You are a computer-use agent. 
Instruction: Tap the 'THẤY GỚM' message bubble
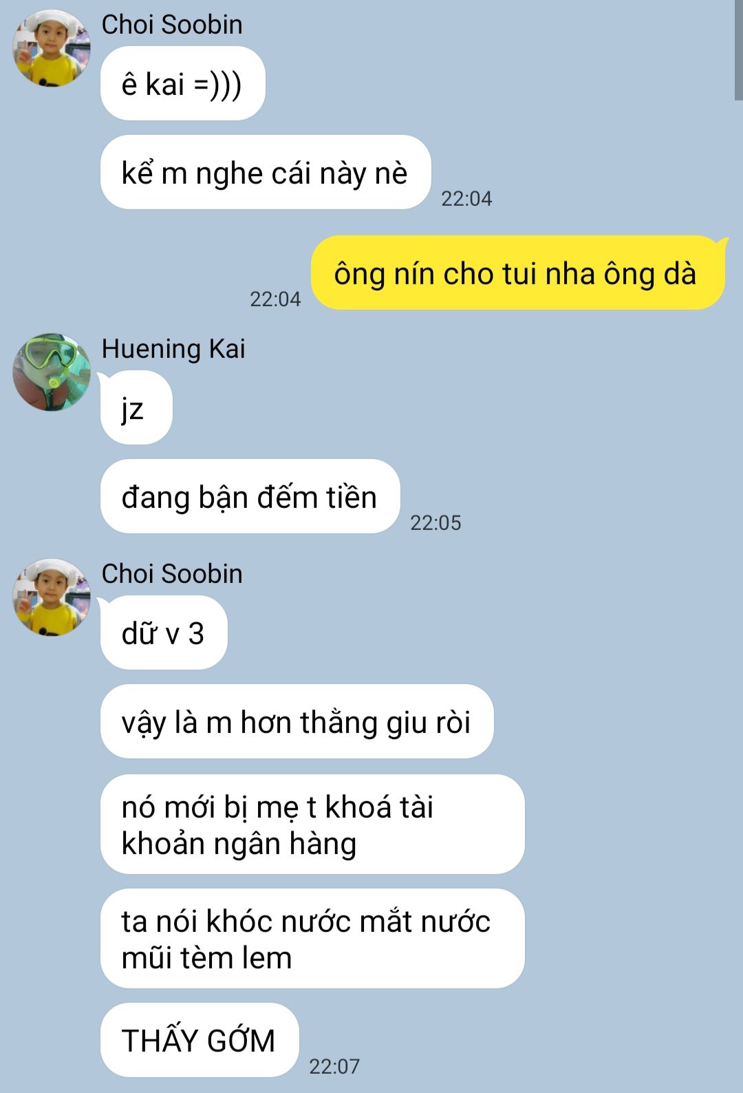(200, 1040)
